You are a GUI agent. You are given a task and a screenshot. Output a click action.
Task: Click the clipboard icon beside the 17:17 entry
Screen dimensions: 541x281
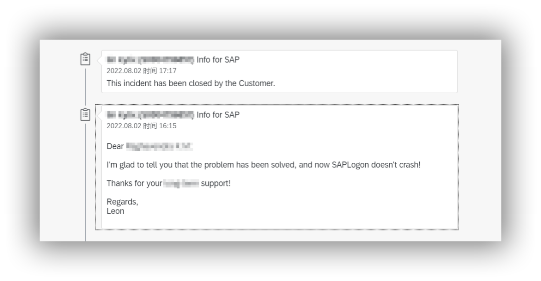pyautogui.click(x=85, y=59)
